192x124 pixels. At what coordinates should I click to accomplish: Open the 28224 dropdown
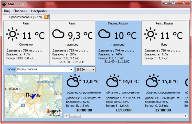tap(85, 69)
